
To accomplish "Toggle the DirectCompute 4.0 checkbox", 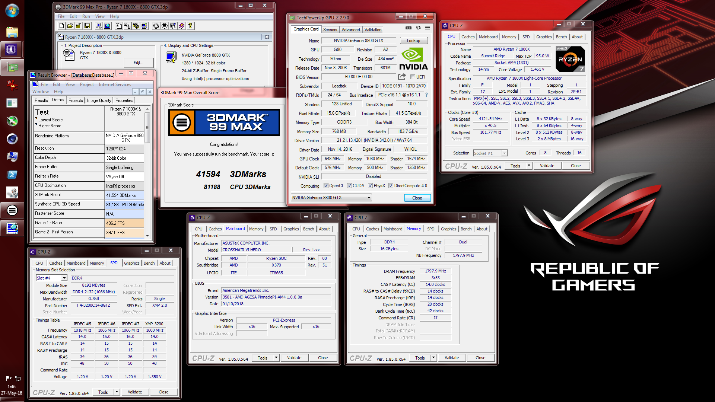I will pyautogui.click(x=391, y=186).
